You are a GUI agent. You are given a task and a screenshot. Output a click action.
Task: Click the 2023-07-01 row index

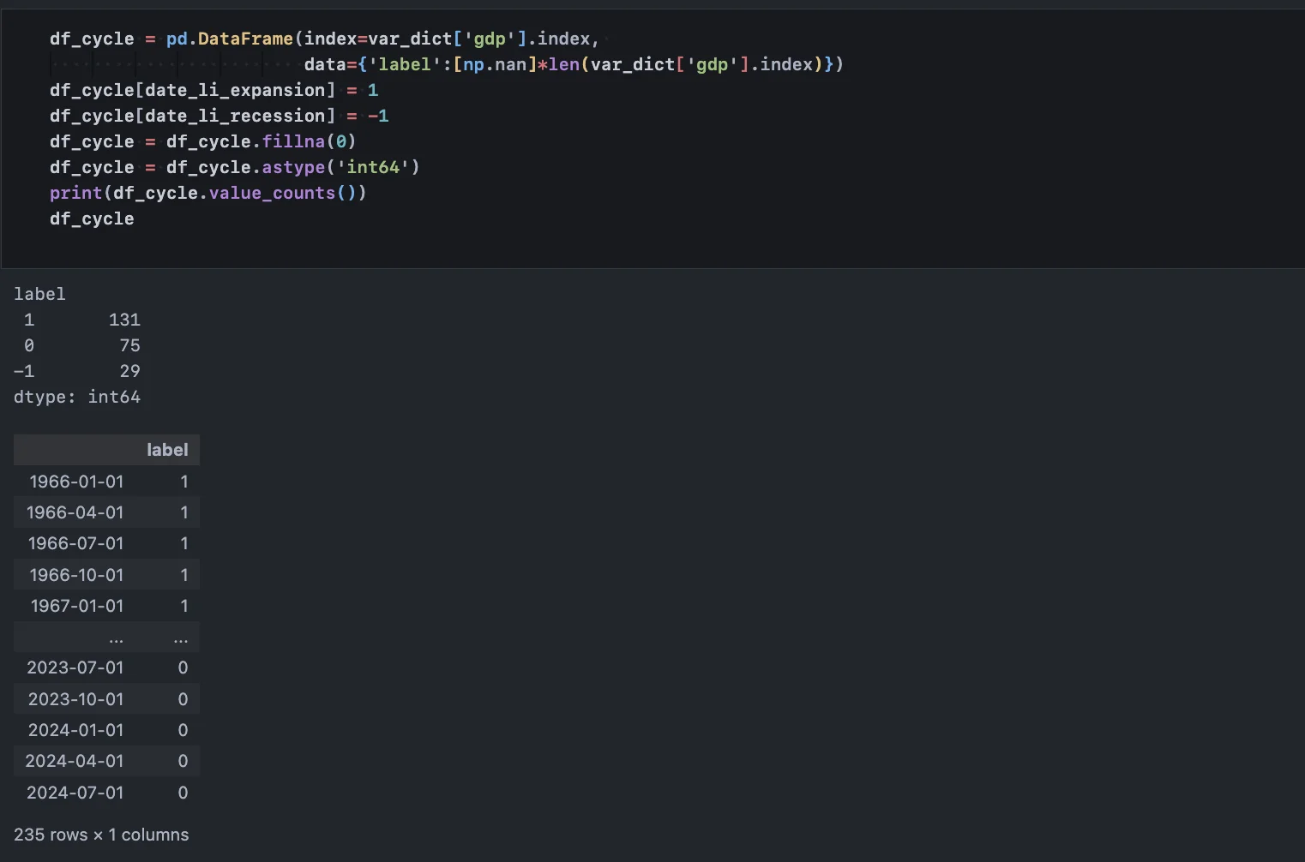click(75, 667)
